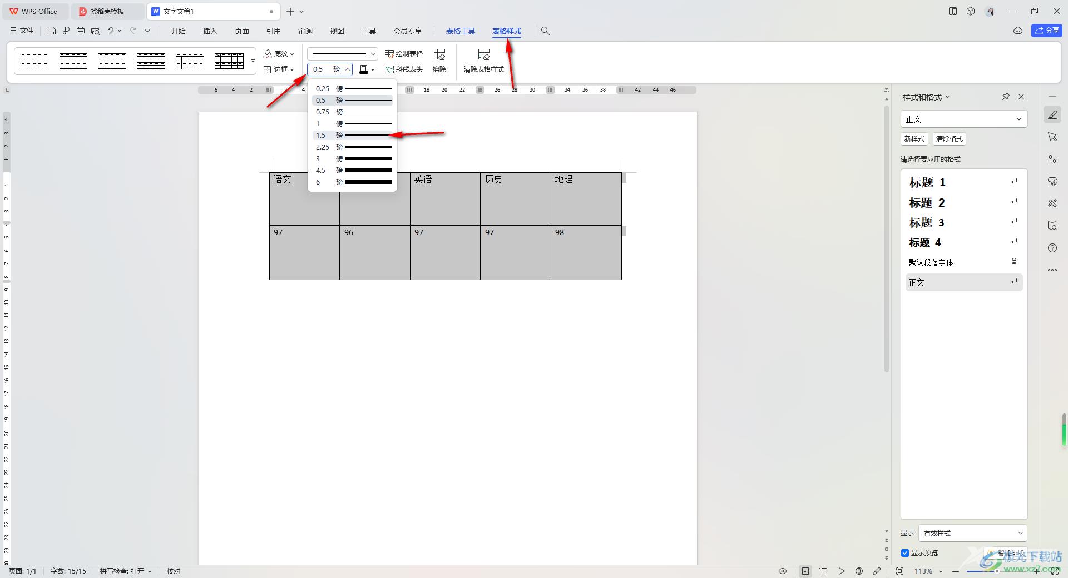Apply 标题 3 style
Viewport: 1068px width, 578px height.
coord(964,223)
